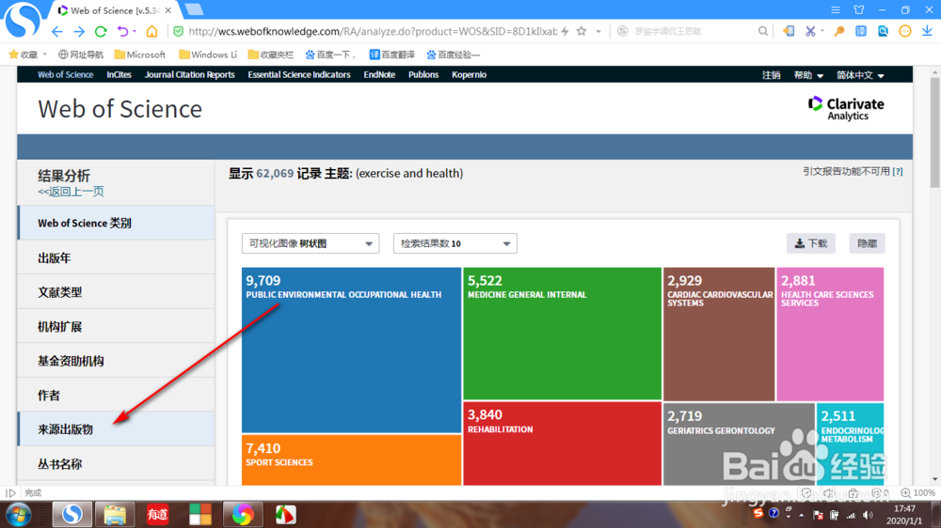Click the search magnifier icon in search box
This screenshot has height=528, width=941.
763,31
